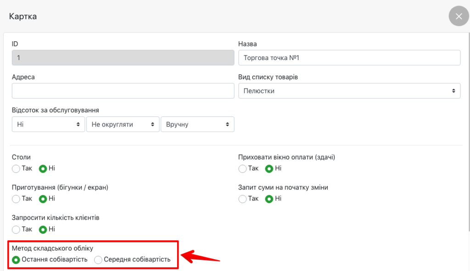Select Ні for Столи
This screenshot has height=271, width=470.
click(43, 168)
